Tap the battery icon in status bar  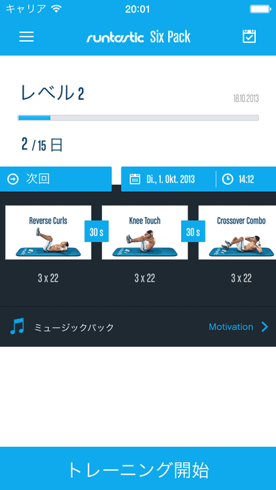(259, 9)
